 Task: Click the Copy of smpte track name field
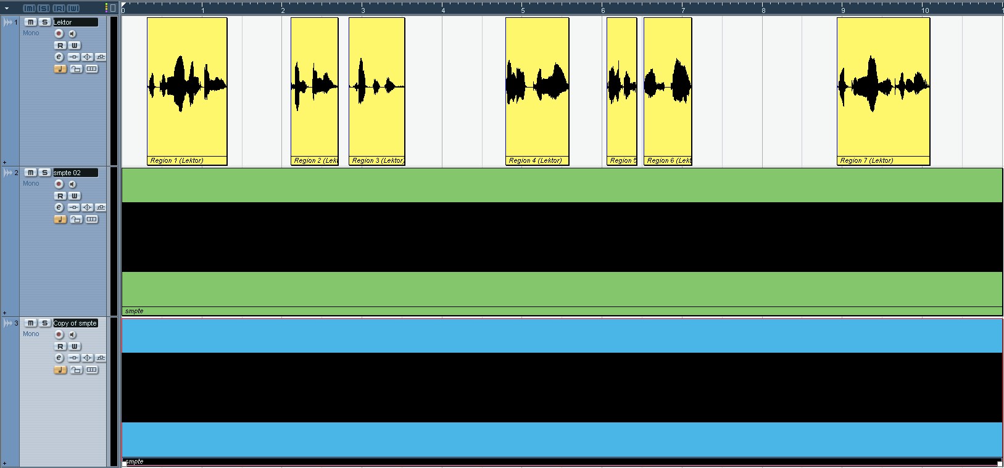click(x=75, y=323)
